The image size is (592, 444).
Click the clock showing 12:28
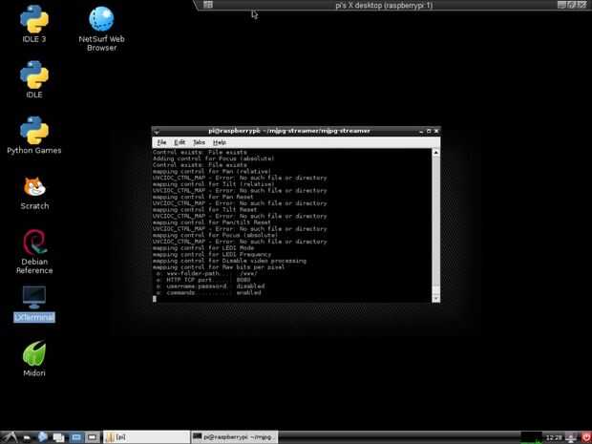[554, 437]
